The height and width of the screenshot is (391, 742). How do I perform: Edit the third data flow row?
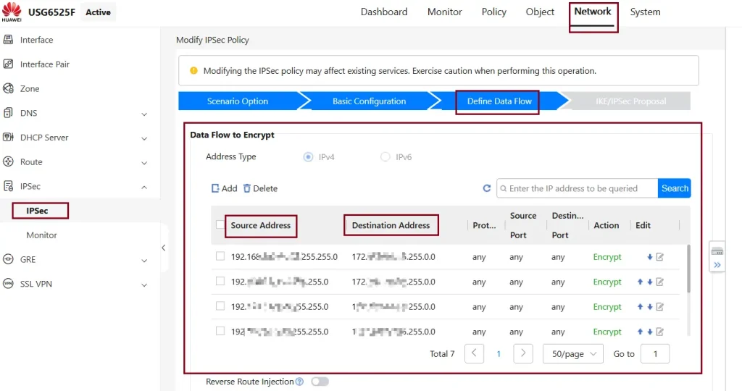(660, 307)
